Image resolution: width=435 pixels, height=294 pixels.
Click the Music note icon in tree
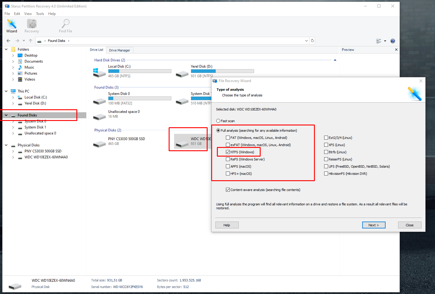[20, 67]
